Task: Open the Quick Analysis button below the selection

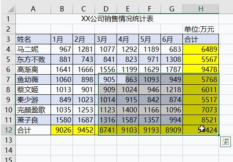Action: [226, 142]
